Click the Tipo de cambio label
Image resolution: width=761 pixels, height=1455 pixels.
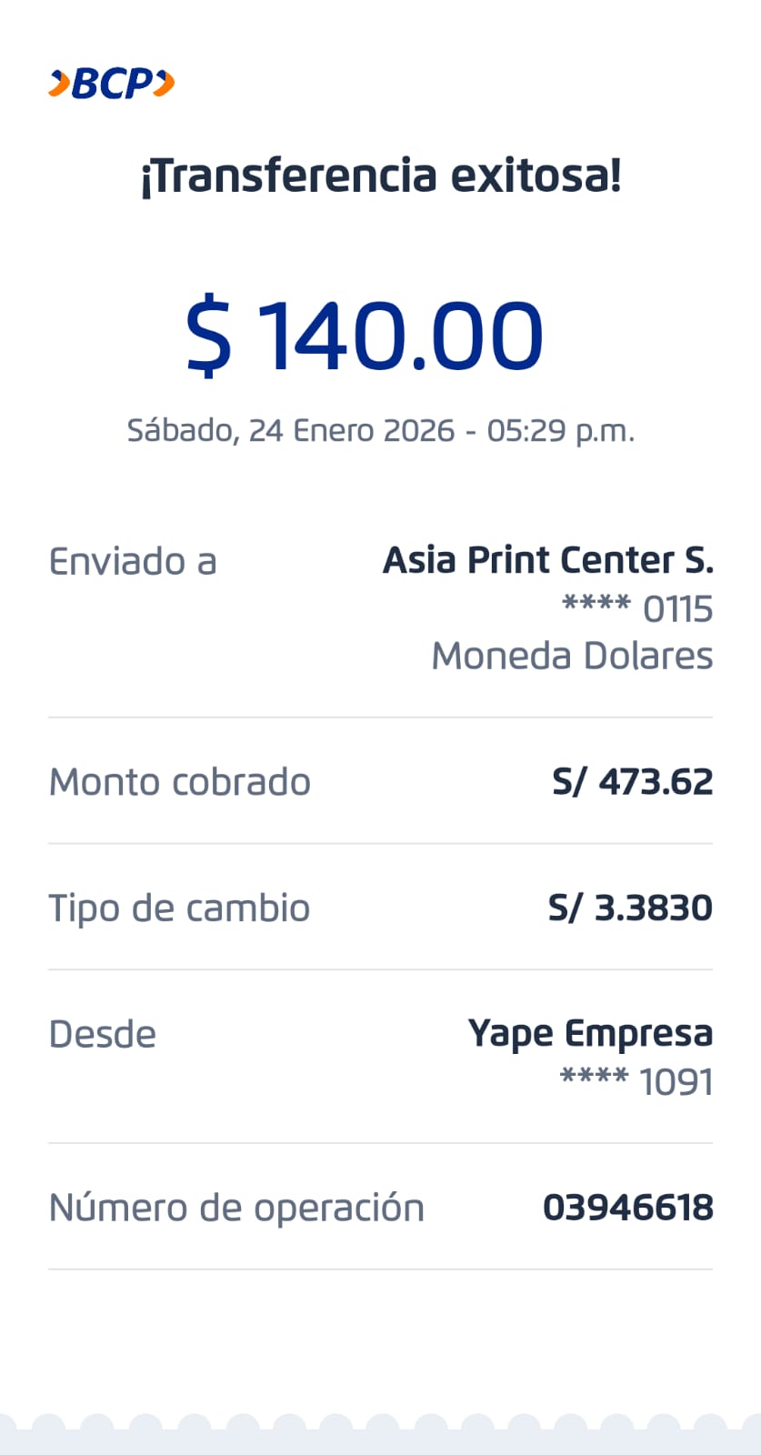pyautogui.click(x=179, y=908)
